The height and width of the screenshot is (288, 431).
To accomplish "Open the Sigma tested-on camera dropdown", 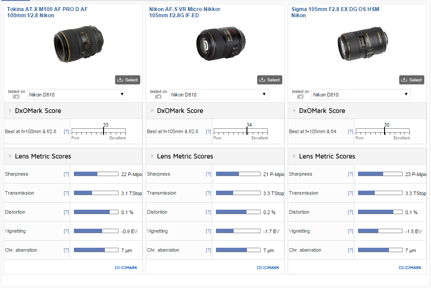I will [x=361, y=95].
